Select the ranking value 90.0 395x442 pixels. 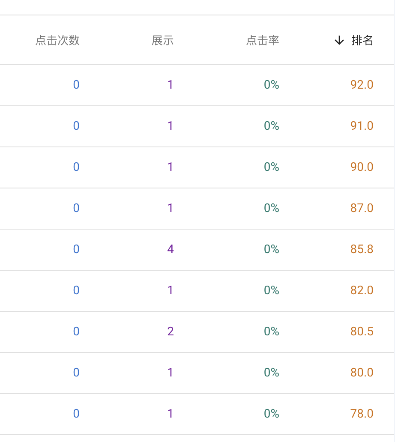[362, 167]
